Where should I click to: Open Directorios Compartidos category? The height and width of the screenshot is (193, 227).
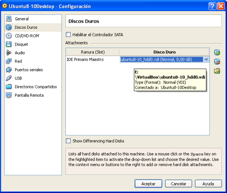[x=36, y=87]
